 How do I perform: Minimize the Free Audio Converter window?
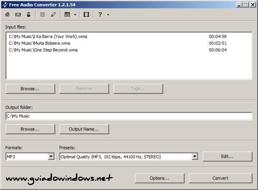pos(239,5)
